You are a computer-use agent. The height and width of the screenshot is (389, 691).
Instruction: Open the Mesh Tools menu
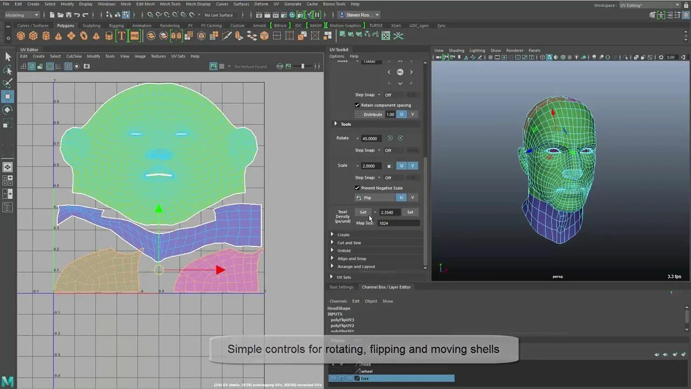[170, 4]
